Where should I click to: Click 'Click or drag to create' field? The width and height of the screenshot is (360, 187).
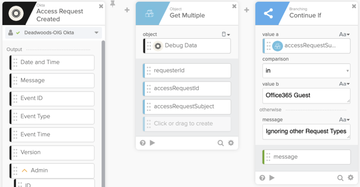click(187, 124)
